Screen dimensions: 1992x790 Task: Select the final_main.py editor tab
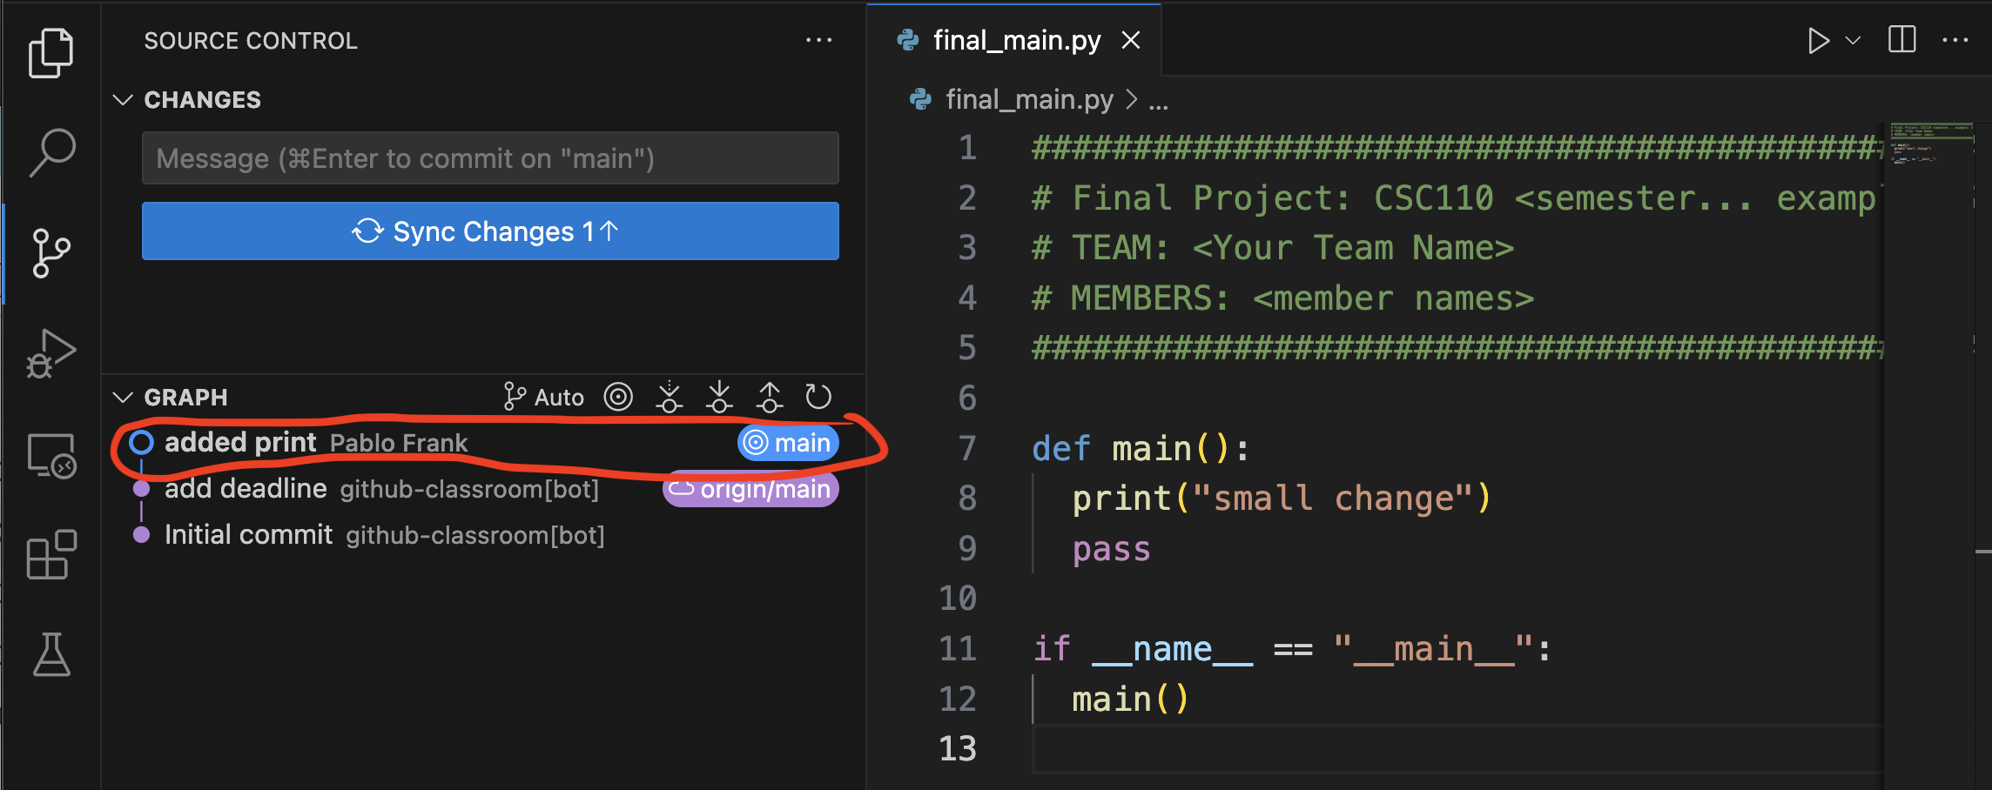(x=1015, y=41)
